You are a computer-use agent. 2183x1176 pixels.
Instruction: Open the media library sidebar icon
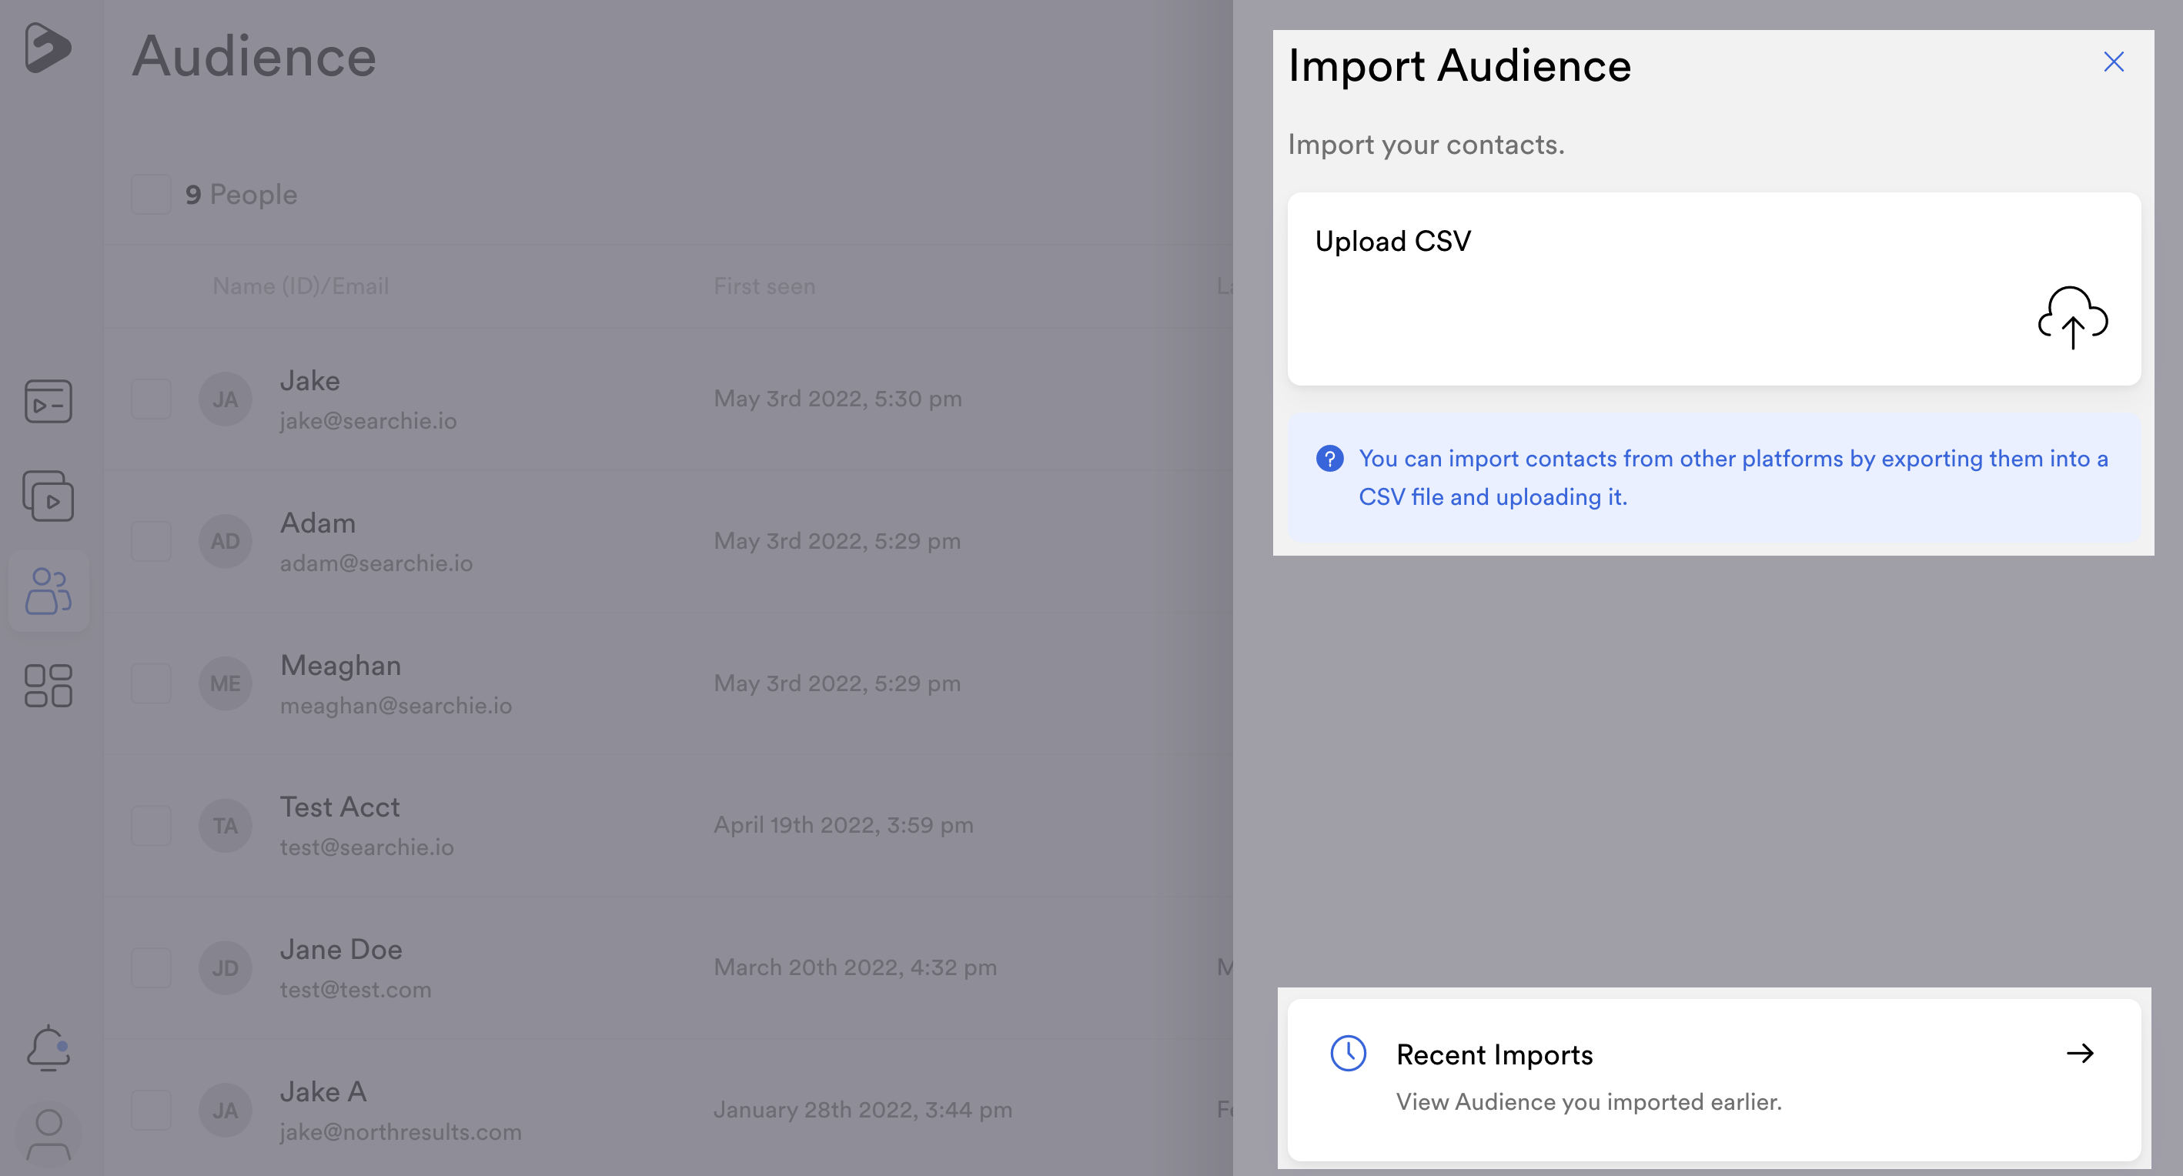48,401
